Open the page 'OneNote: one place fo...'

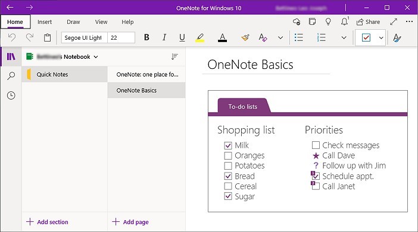(146, 74)
